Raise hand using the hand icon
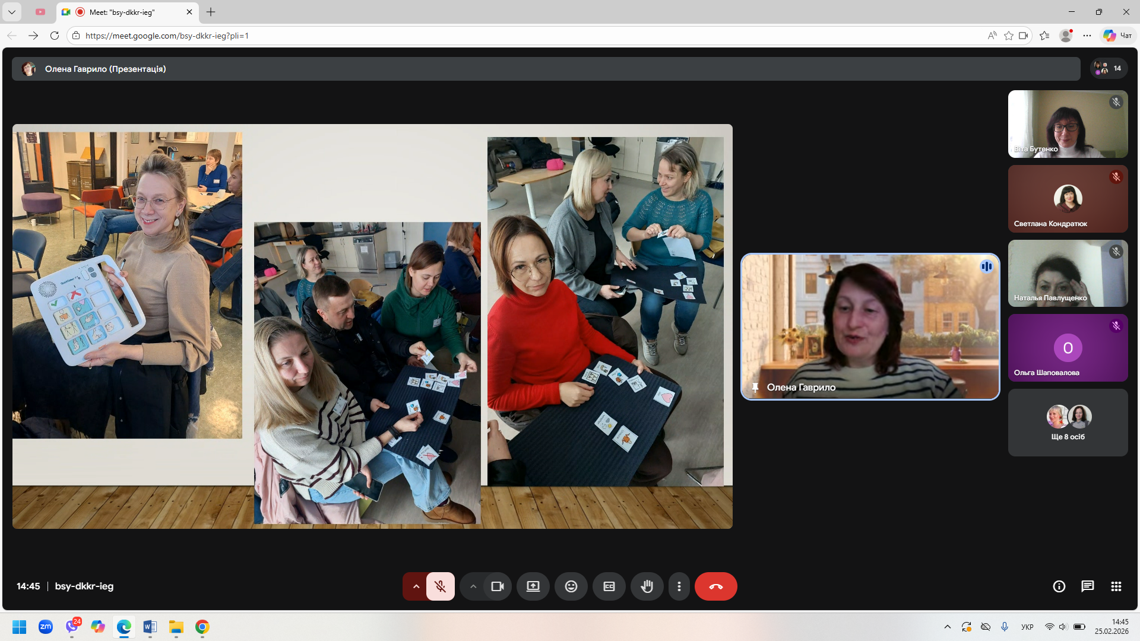This screenshot has height=641, width=1140. click(647, 586)
